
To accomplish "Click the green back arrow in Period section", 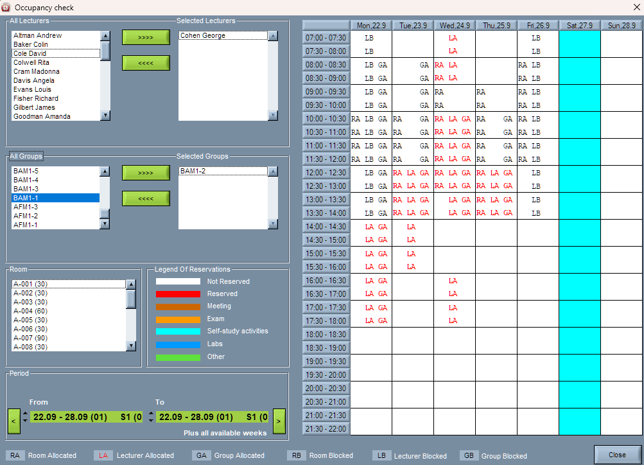I will (13, 421).
